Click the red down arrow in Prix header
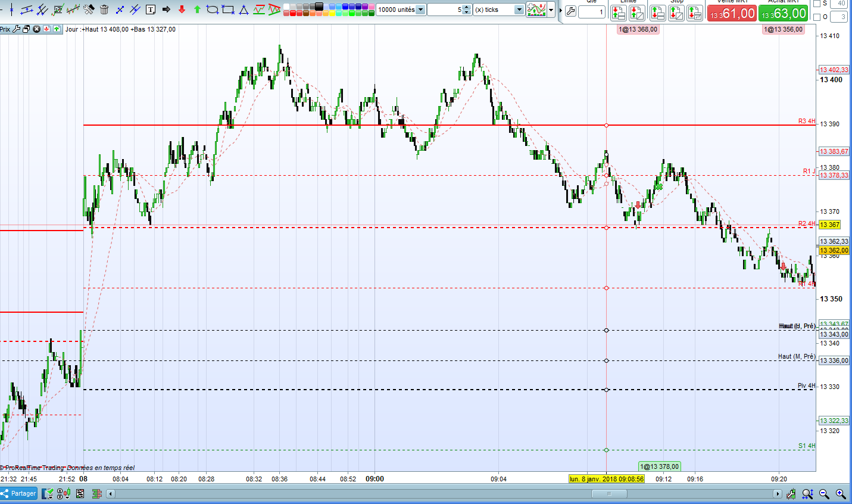 46,29
